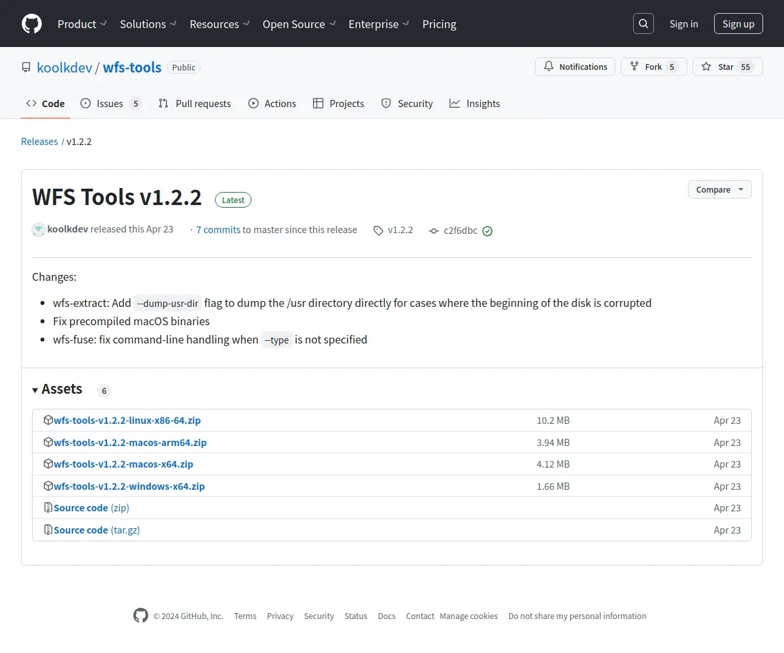Go back to Releases breadcrumb
The height and width of the screenshot is (653, 784).
pyautogui.click(x=39, y=142)
